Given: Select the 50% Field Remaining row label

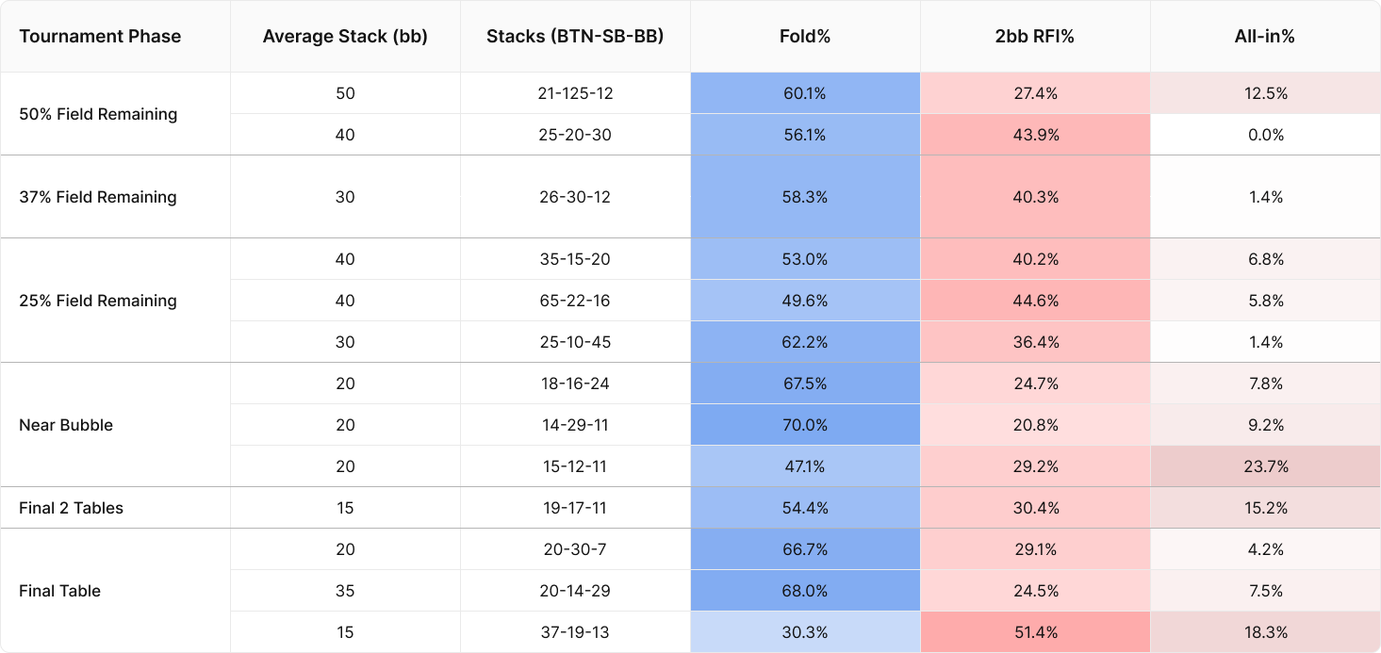Looking at the screenshot, I should [x=98, y=114].
